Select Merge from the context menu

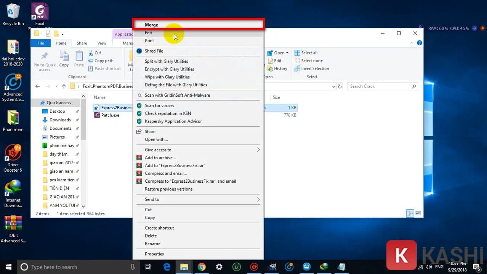(151, 25)
